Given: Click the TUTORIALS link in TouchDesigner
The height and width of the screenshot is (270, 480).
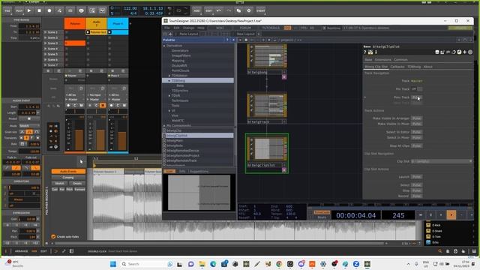Looking at the screenshot, I should [271, 28].
